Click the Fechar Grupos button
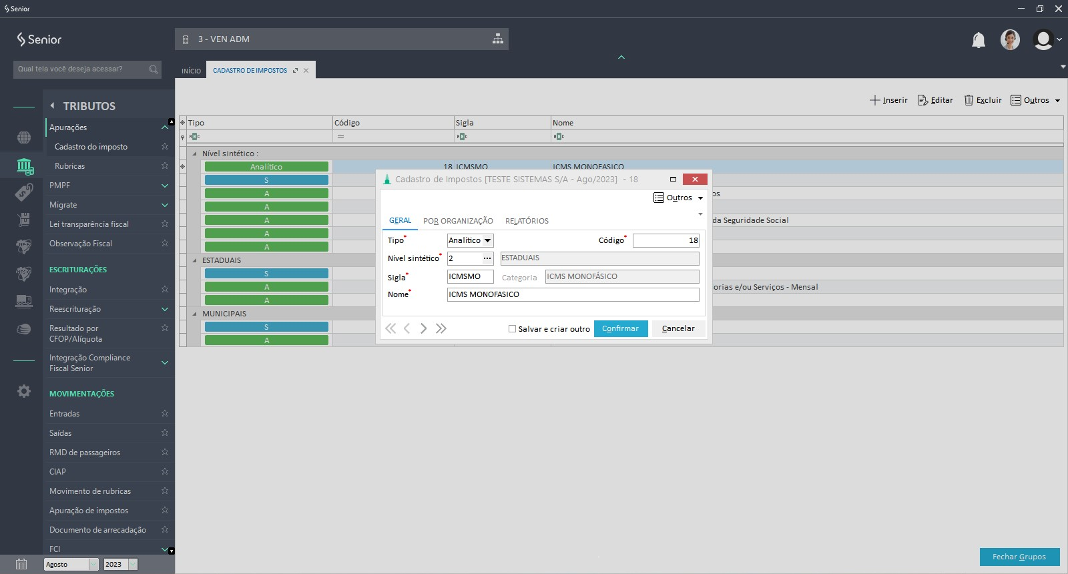 tap(1019, 557)
